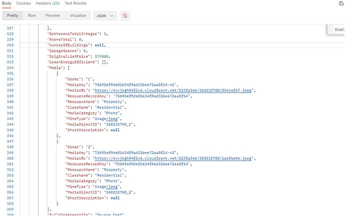Click the MediaKey value ending -m1
This screenshot has width=345, height=216.
[134, 85]
